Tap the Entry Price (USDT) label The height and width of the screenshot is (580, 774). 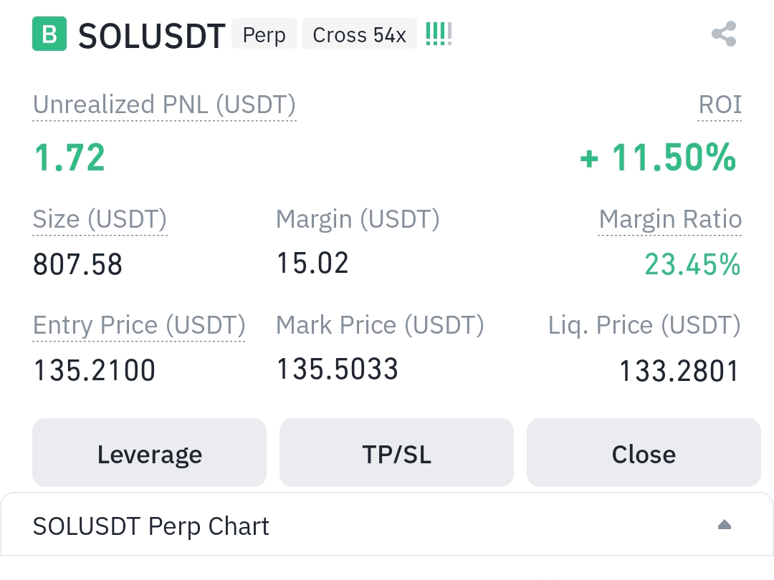(139, 326)
